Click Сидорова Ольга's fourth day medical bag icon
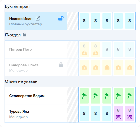The image size is (140, 127). pos(118,67)
